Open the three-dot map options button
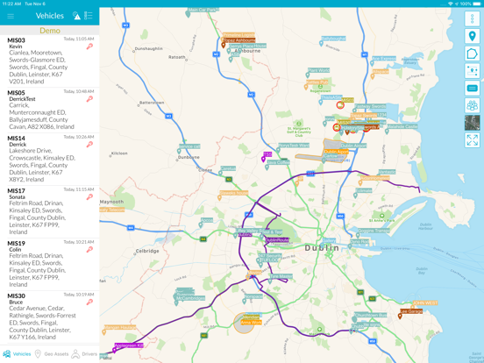Screen dimensions: 484x363 [x=472, y=18]
